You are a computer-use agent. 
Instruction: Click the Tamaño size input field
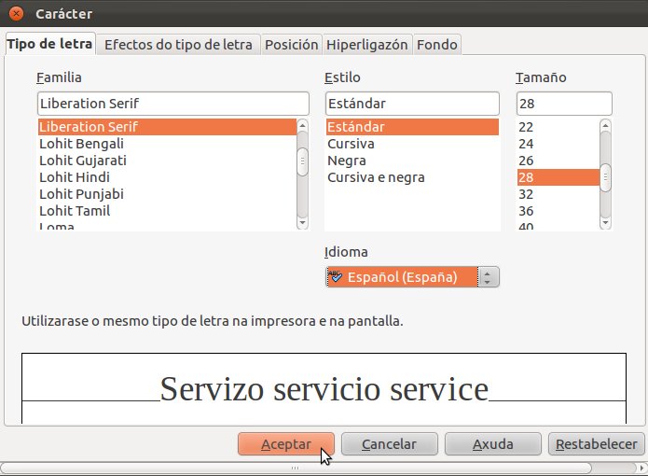click(x=564, y=104)
